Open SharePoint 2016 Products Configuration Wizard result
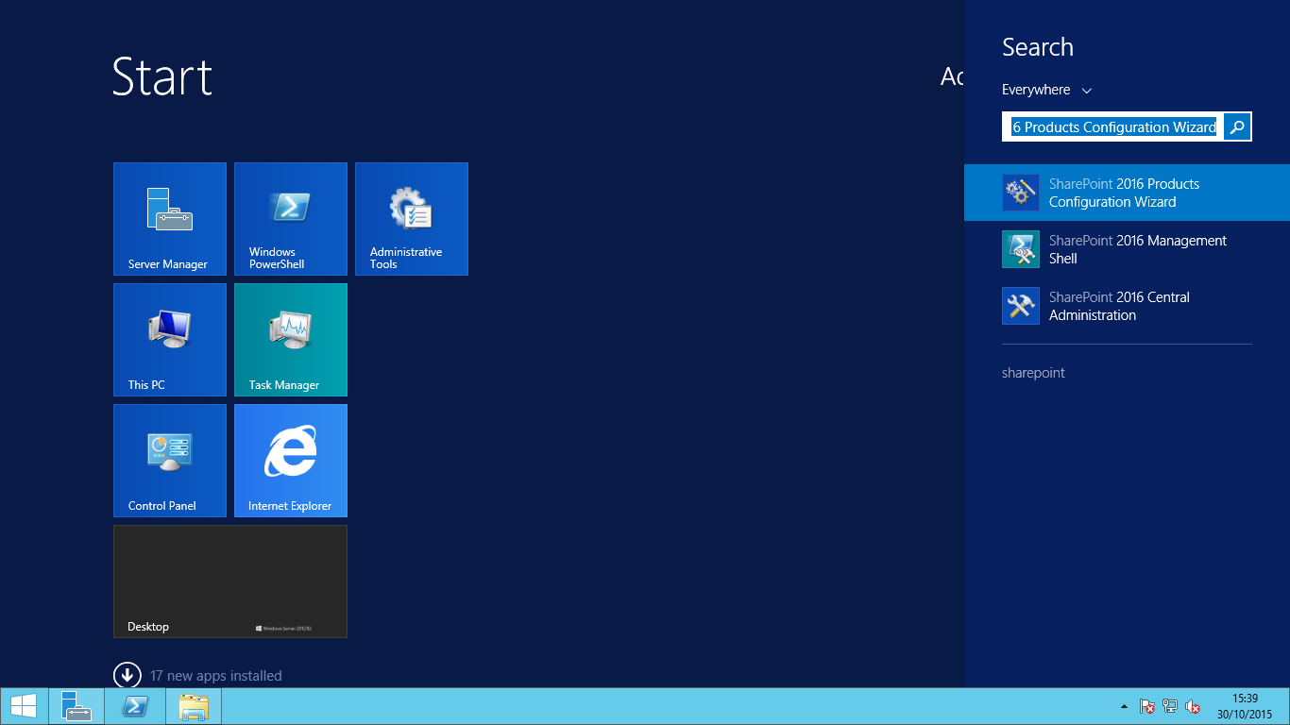 (1127, 193)
